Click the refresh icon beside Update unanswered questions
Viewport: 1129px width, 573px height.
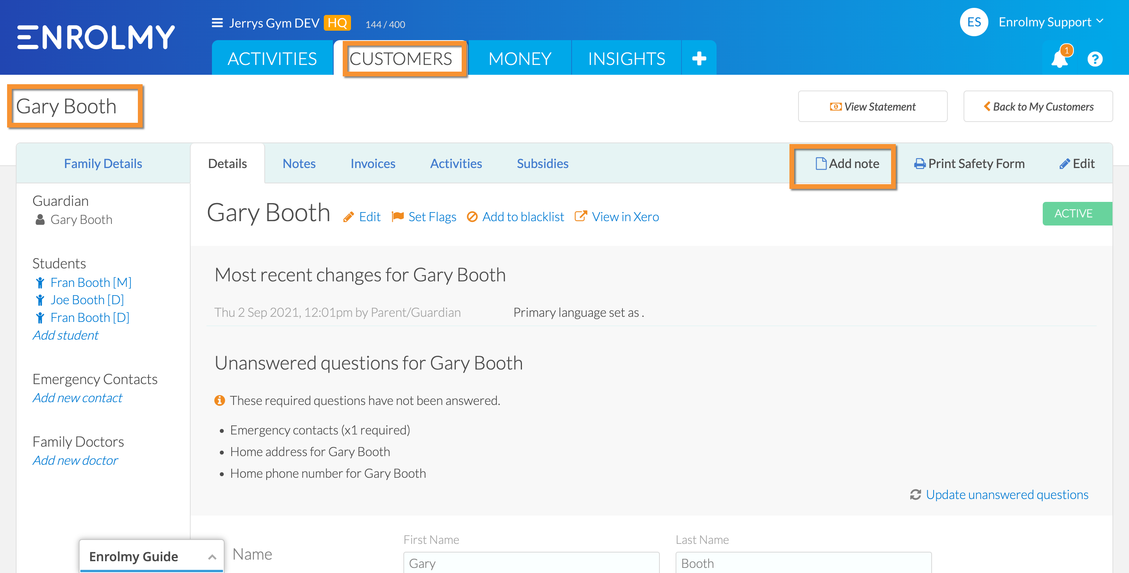pyautogui.click(x=915, y=494)
